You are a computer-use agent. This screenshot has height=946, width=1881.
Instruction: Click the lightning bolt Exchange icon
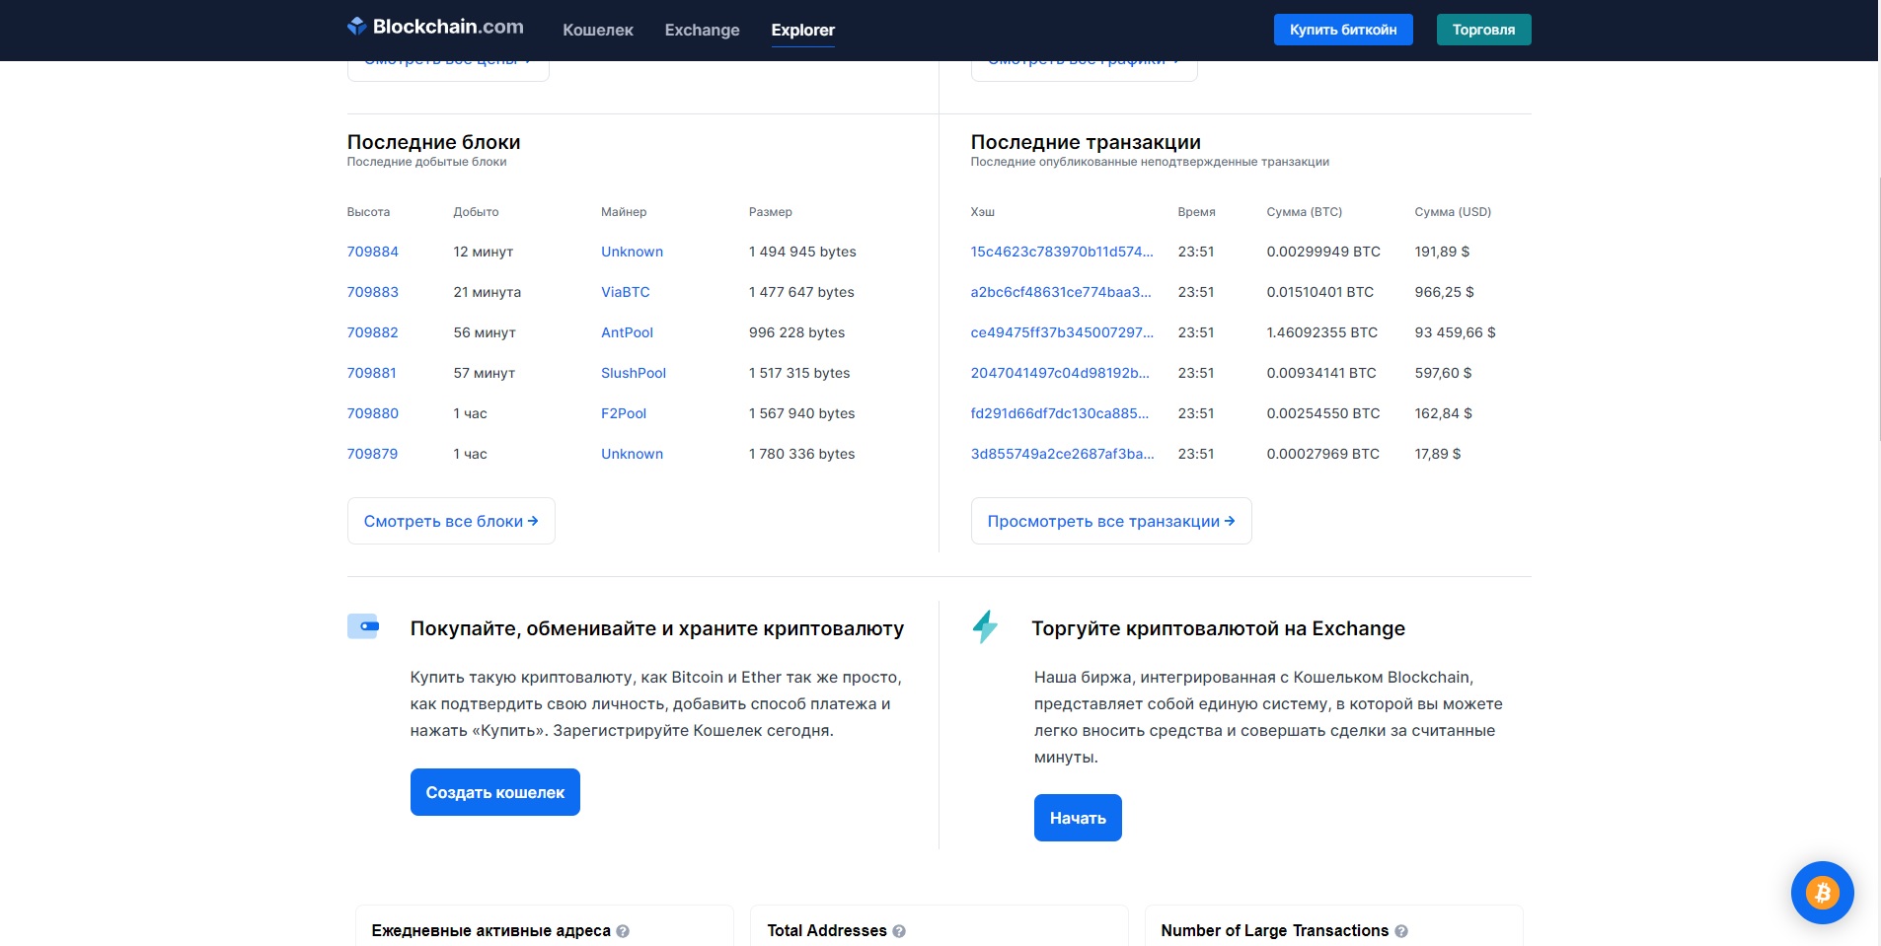tap(985, 626)
